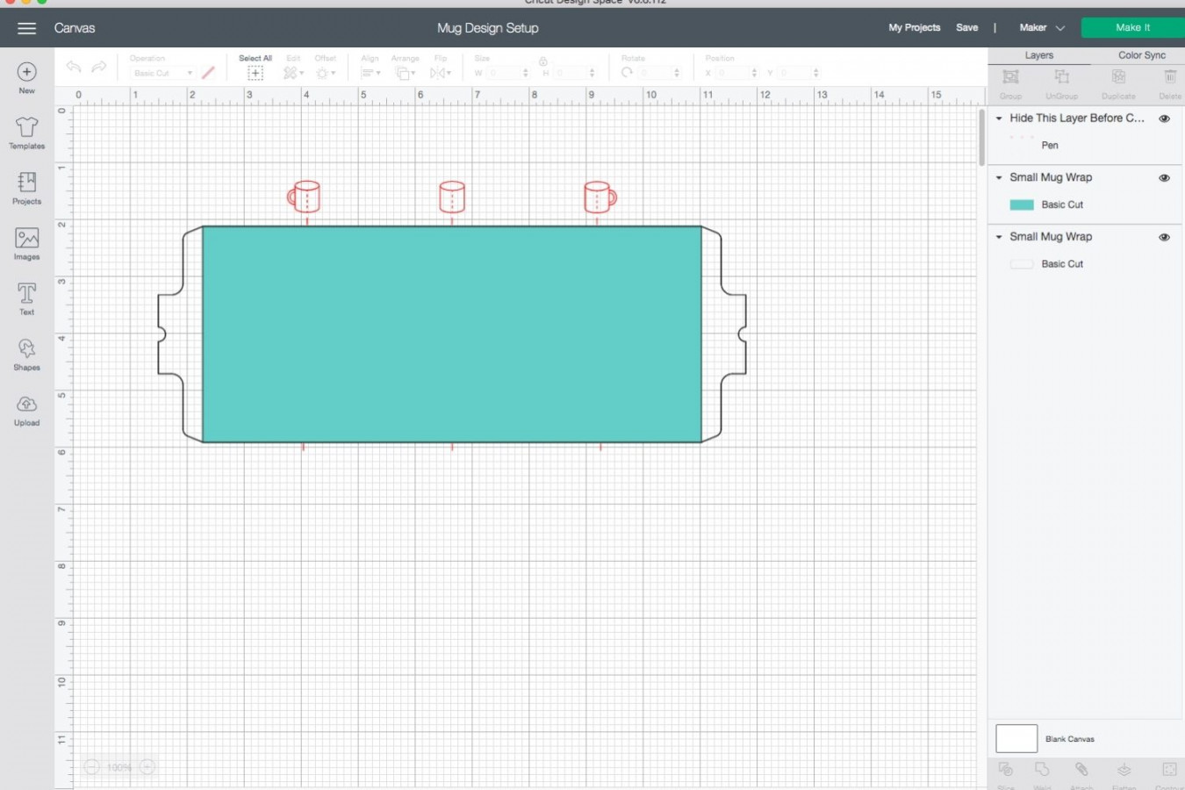The height and width of the screenshot is (790, 1185).
Task: Click the green Make It button
Action: [x=1132, y=28]
